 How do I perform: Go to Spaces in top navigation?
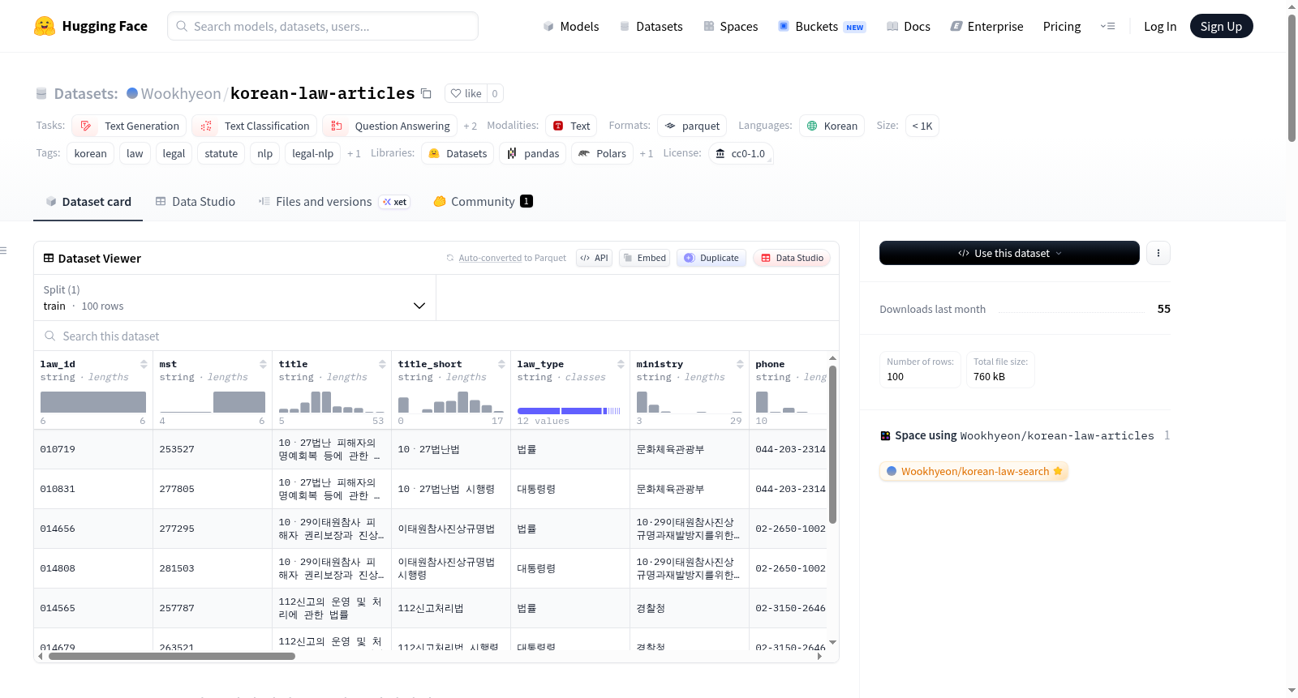730,26
